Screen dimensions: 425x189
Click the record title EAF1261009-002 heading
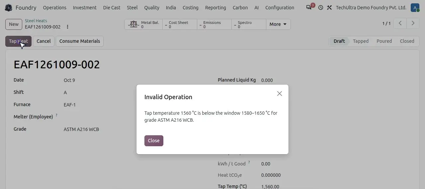57,64
